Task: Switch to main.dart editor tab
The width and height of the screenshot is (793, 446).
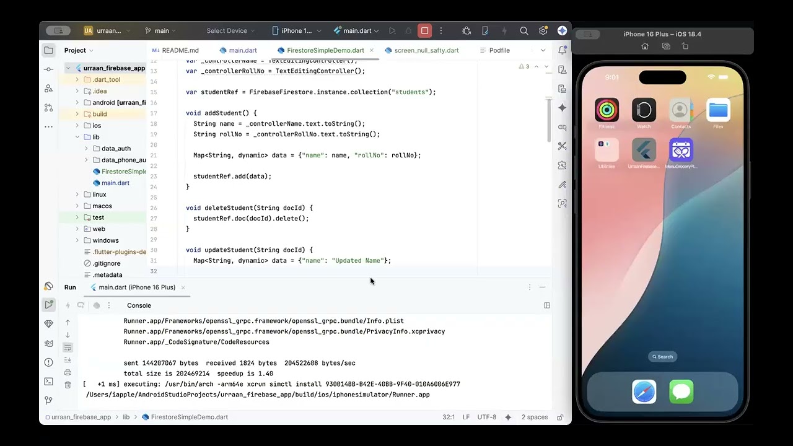Action: coord(238,50)
